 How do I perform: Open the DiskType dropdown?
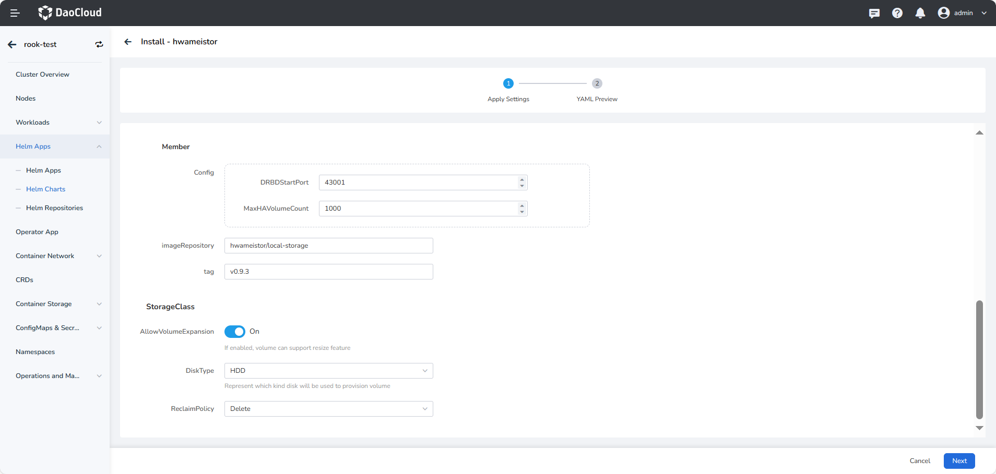(x=328, y=371)
